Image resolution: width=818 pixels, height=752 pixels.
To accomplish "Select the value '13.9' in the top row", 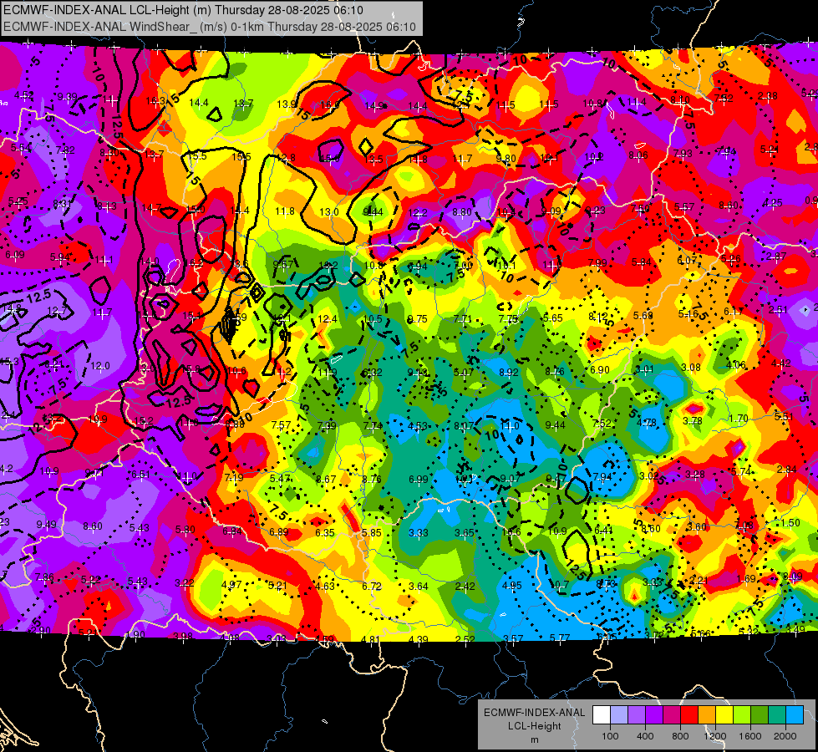I will (287, 104).
